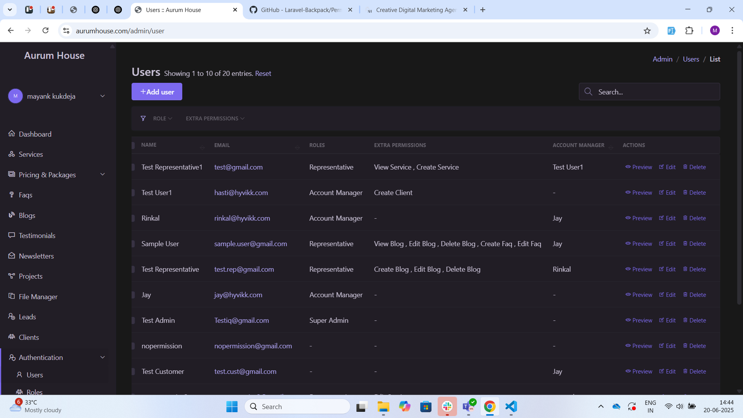Open a new browser tab
Viewport: 743px width, 418px height.
coord(483,10)
